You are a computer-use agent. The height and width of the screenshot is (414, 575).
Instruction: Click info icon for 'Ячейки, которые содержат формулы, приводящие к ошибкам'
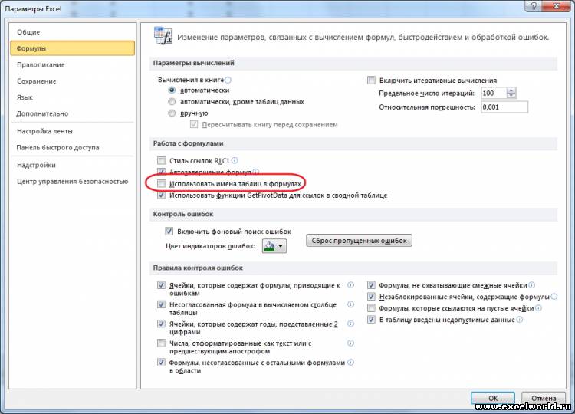(350, 285)
